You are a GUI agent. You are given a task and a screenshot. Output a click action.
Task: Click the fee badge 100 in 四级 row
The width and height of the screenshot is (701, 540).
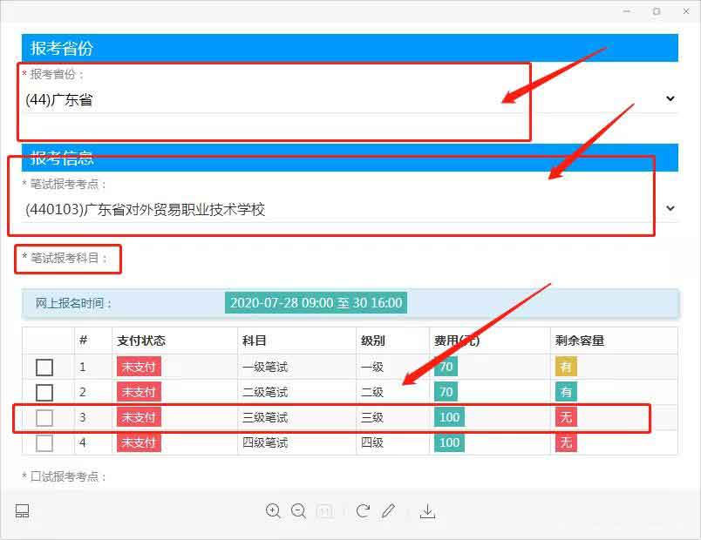click(x=449, y=443)
